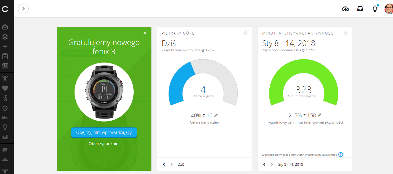Close the fenix 3 congratulation overlay
393x174 pixels.
click(x=145, y=33)
